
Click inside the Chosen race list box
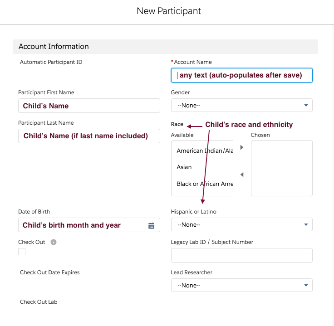(x=281, y=168)
